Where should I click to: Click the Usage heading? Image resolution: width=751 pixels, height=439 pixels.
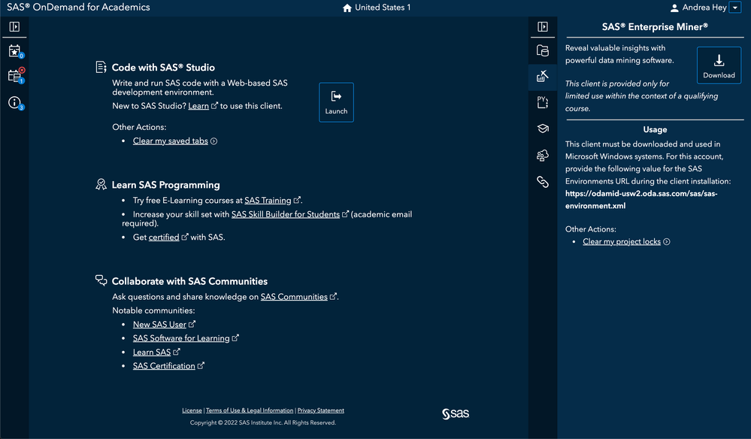[655, 129]
